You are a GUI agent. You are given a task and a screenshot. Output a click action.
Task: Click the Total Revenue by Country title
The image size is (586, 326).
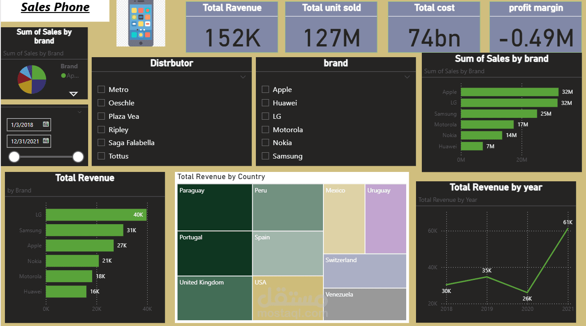[221, 177]
